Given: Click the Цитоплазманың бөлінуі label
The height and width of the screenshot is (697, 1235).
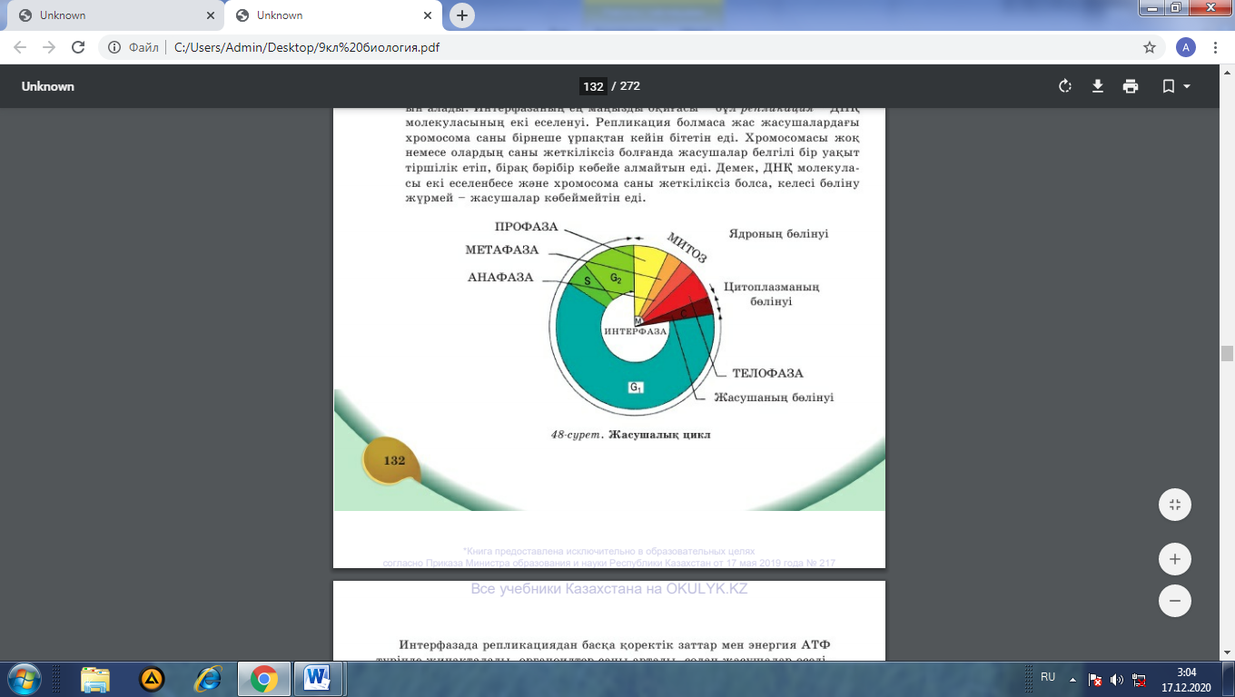Looking at the screenshot, I should pos(771,294).
